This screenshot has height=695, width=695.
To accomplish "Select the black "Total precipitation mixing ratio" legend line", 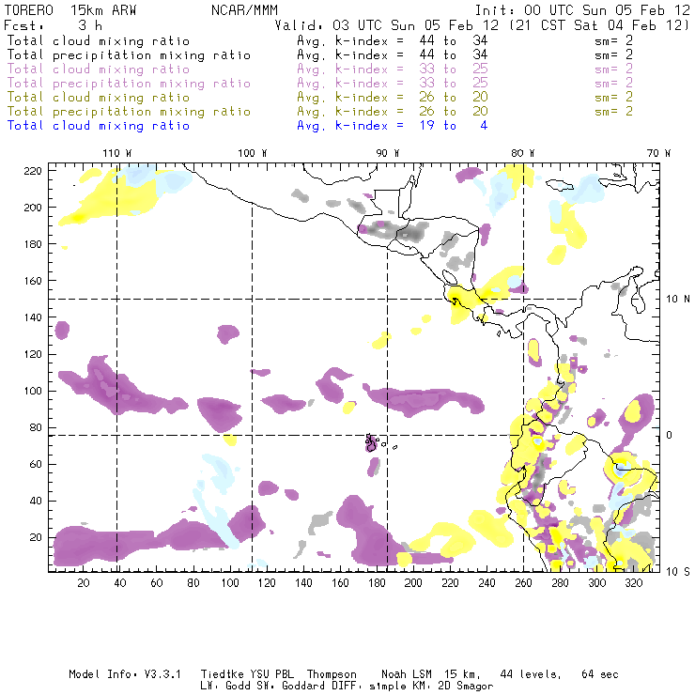I will (x=129, y=55).
